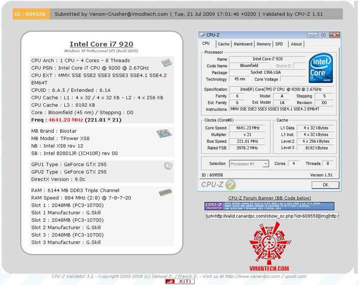
Task: Click the Package field Socket 1366 LGA
Action: tap(267, 72)
